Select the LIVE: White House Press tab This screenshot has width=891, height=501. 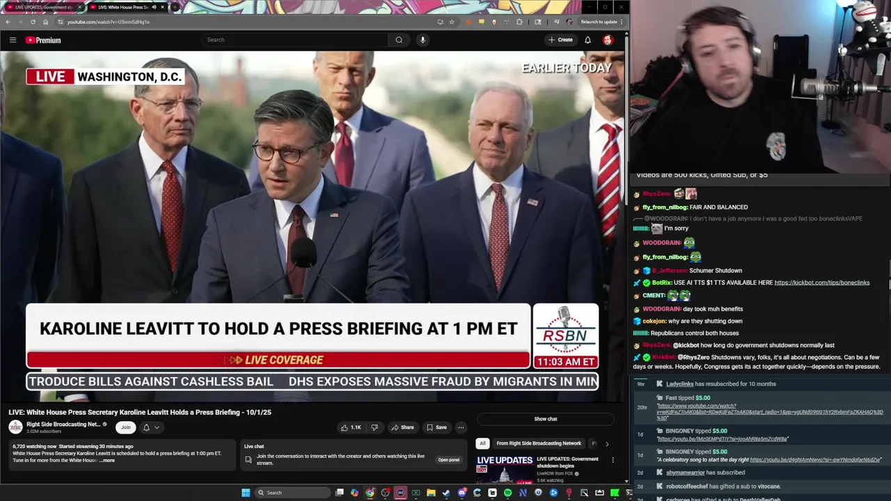(127, 7)
